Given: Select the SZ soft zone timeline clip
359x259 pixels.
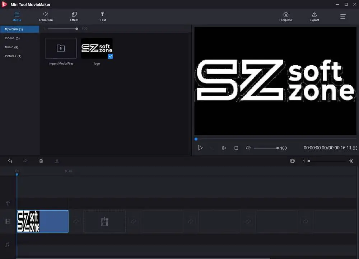Looking at the screenshot, I should (x=43, y=221).
